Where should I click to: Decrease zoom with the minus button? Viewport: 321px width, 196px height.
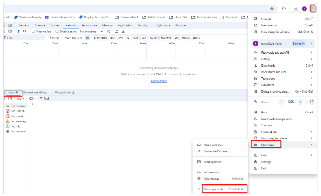point(281,102)
